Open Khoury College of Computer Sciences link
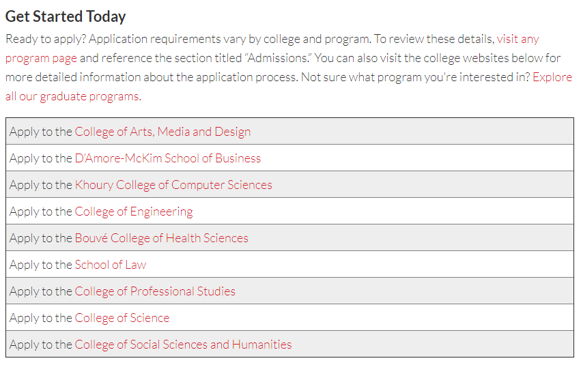This screenshot has height=365, width=581. 173,185
